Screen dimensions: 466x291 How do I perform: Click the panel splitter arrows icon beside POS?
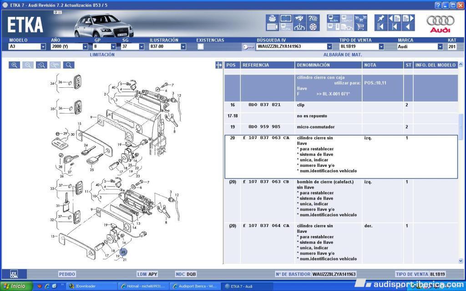coord(219,65)
